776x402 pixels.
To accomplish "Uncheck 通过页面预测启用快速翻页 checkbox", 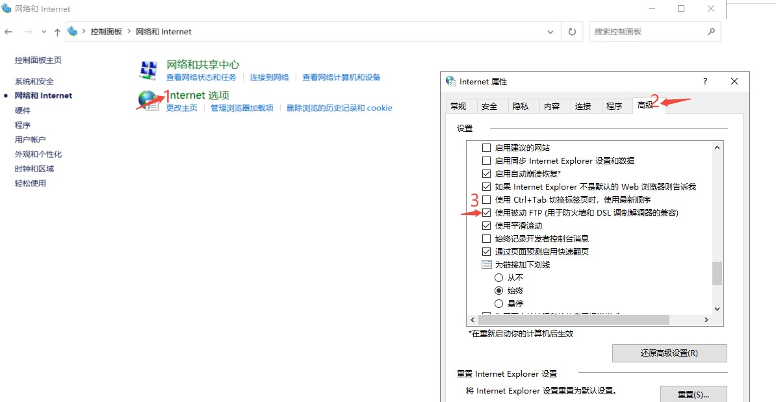I will [x=487, y=252].
